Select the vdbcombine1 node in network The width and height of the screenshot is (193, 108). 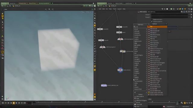pyautogui.click(x=120, y=70)
